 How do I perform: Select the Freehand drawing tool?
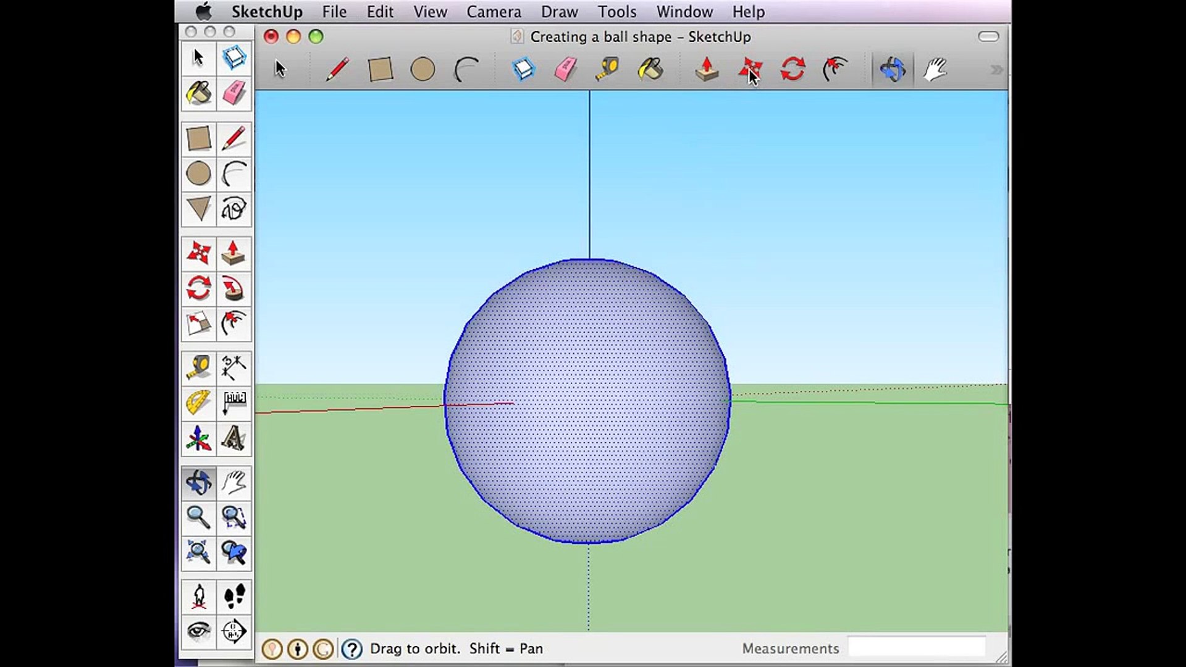click(x=233, y=209)
